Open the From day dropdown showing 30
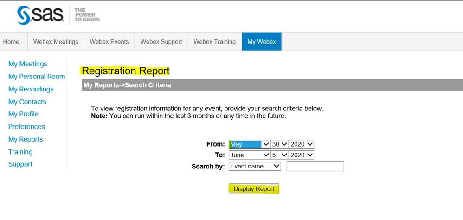The image size is (463, 220). click(279, 144)
